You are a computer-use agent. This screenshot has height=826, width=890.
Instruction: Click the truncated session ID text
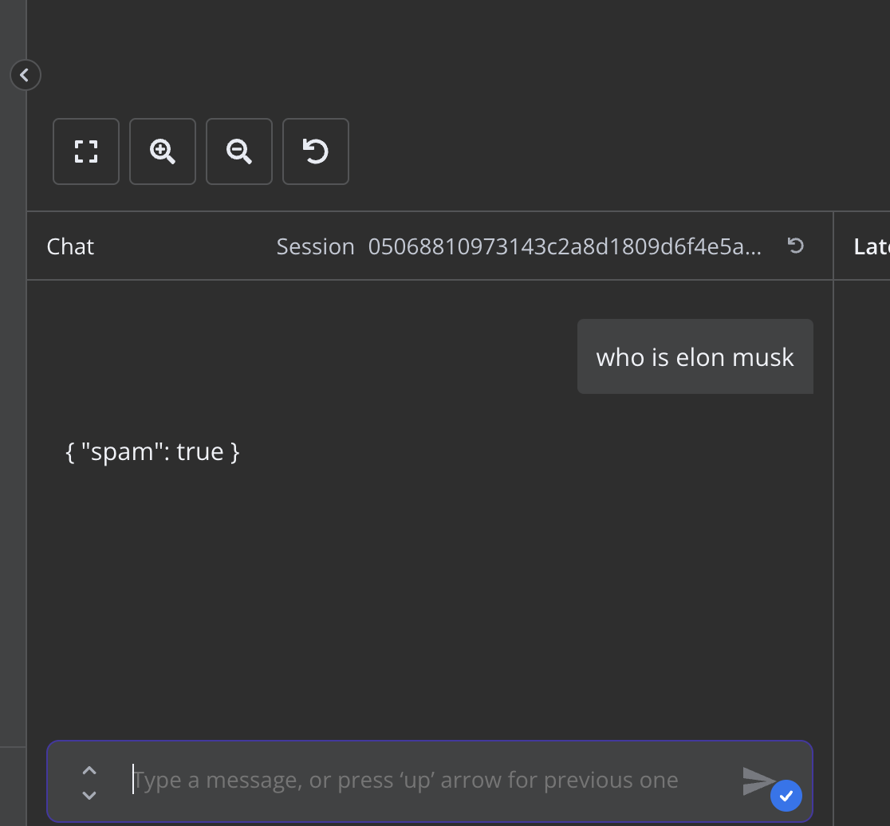565,246
